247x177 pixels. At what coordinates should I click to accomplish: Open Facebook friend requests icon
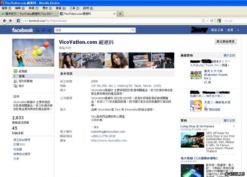tap(38, 30)
